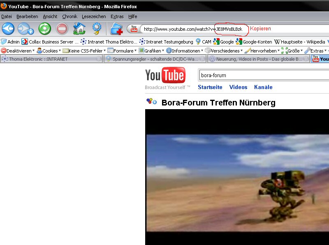
Task: Open the Google bookmark
Action: click(223, 42)
